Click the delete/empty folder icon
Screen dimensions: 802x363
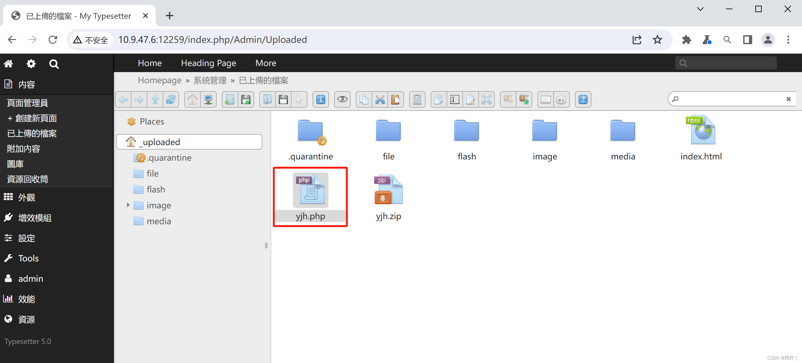tap(417, 100)
